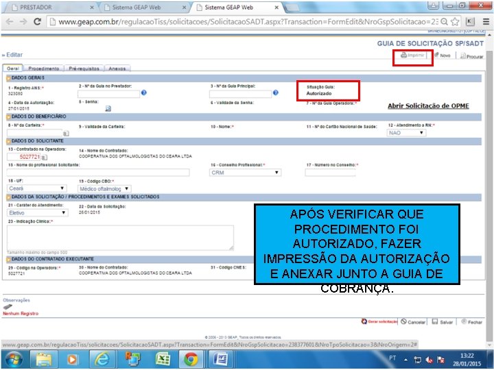Click the Nº da Carteira lookup icon
This screenshot has width=494, height=370.
(x=66, y=134)
